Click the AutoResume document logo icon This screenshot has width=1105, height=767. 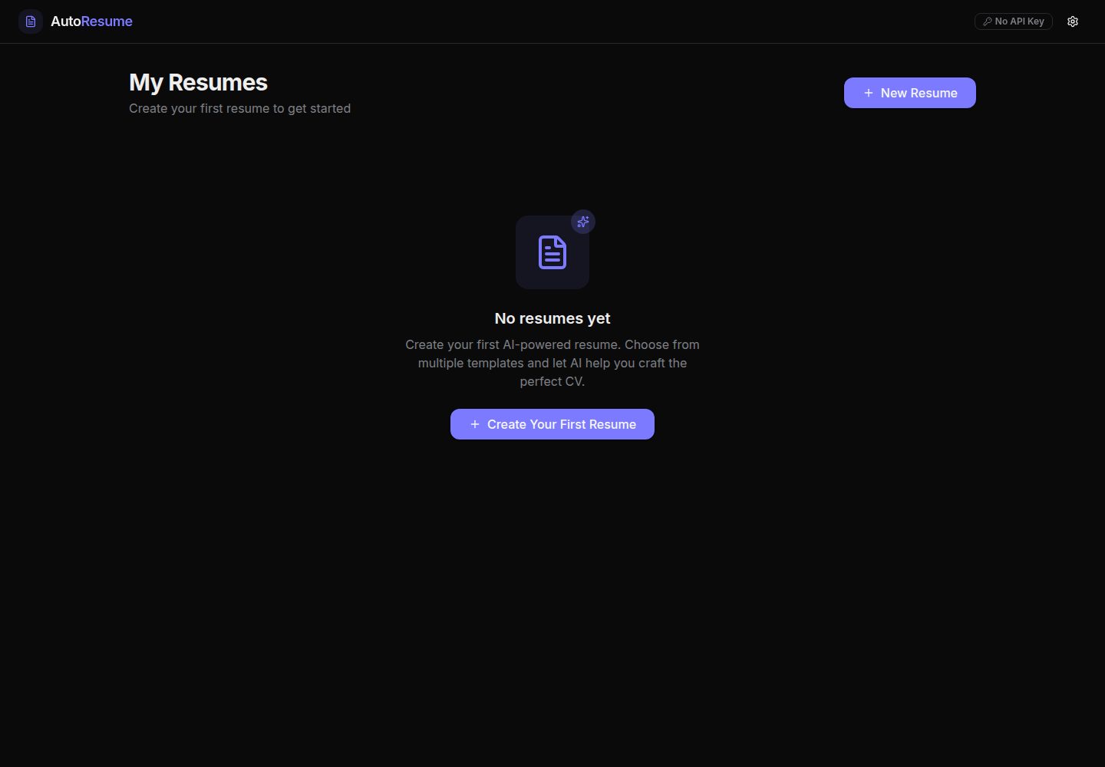point(31,21)
